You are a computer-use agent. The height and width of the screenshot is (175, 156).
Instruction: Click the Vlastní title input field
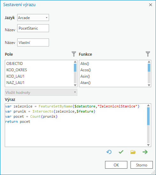(33, 42)
